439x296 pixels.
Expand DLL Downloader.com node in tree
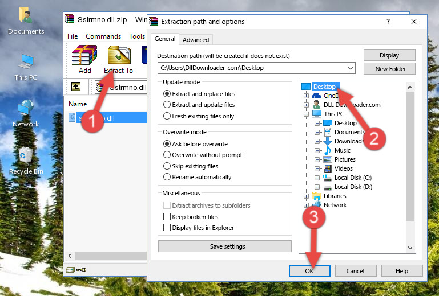pyautogui.click(x=306, y=105)
